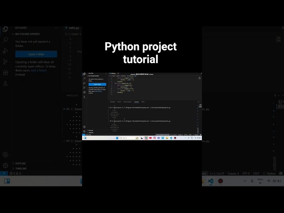The image size is (284, 213).
Task: Open Source Control in dimmed background window
Action: [5, 62]
